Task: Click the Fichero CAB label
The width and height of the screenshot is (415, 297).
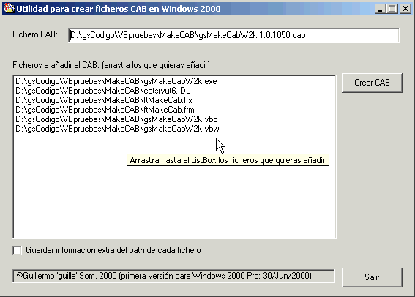Action: click(35, 34)
